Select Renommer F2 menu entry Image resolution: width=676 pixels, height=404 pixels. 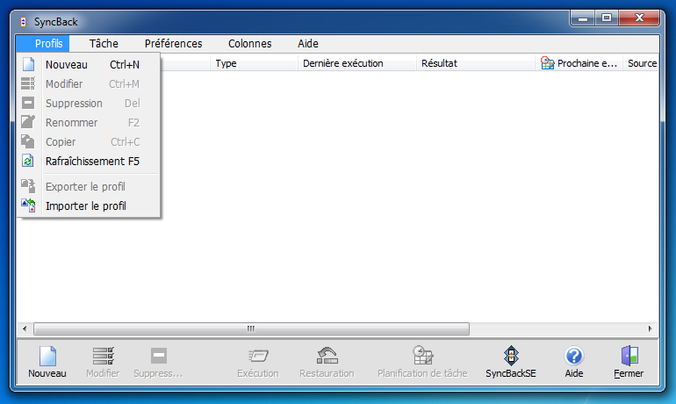point(89,122)
